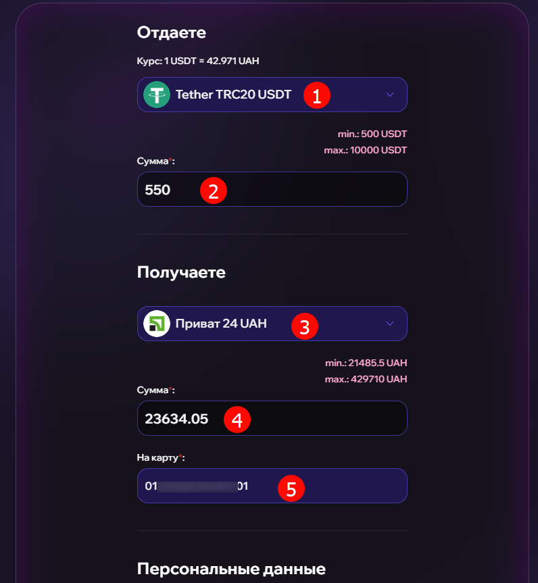Click the min.: 500 USDT limit text

372,134
